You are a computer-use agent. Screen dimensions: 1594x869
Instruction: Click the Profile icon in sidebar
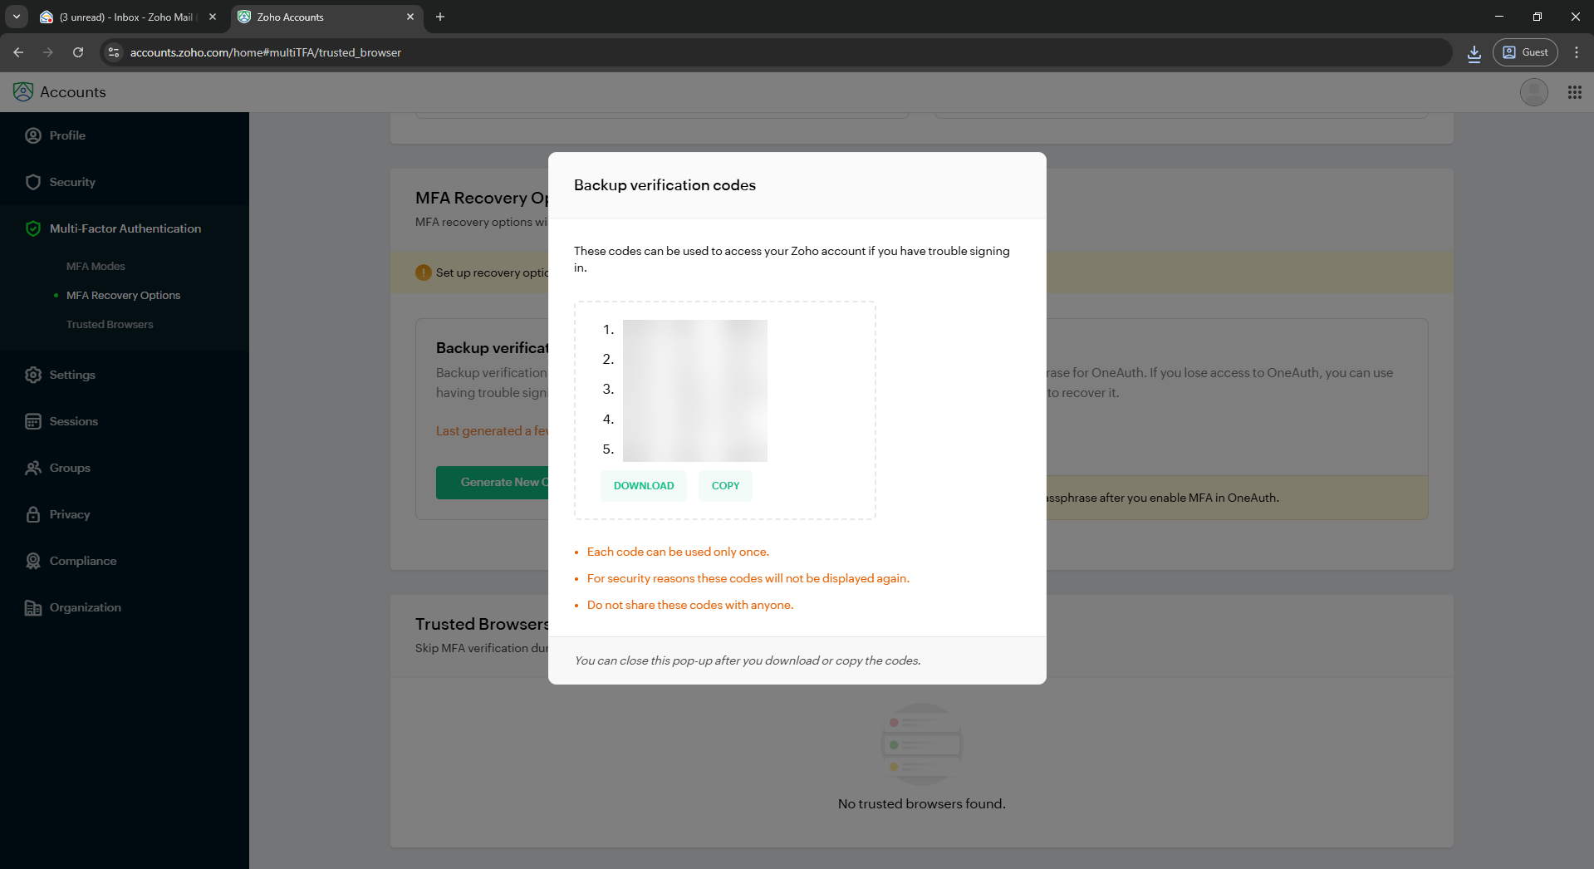[x=33, y=135]
